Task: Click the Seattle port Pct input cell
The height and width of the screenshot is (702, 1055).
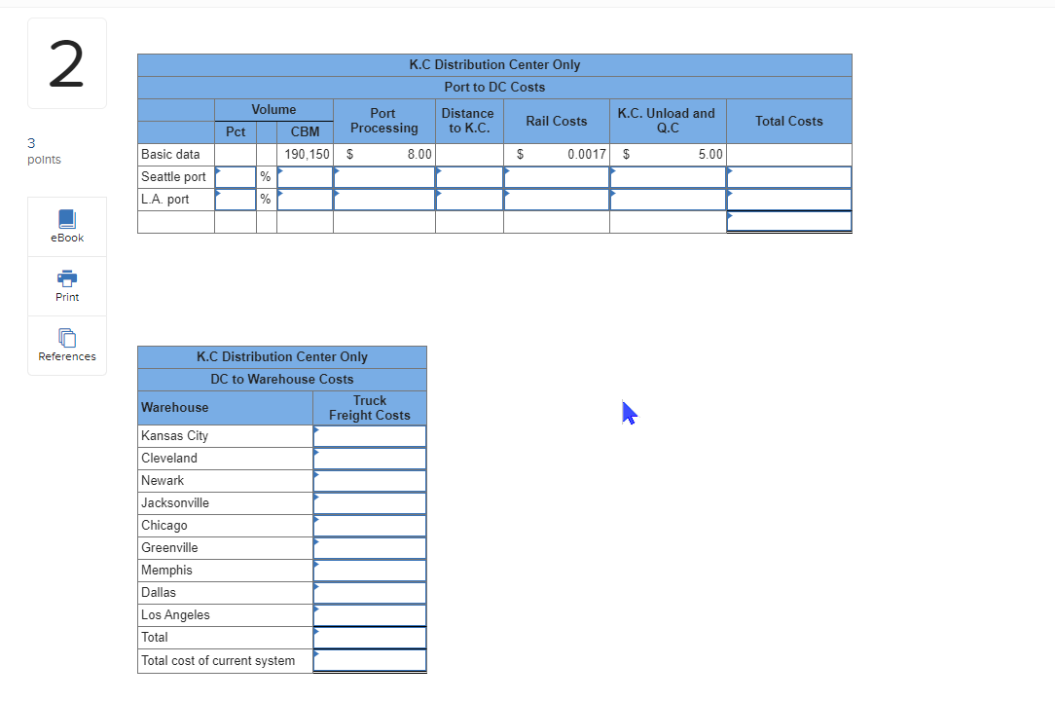Action: pos(236,176)
